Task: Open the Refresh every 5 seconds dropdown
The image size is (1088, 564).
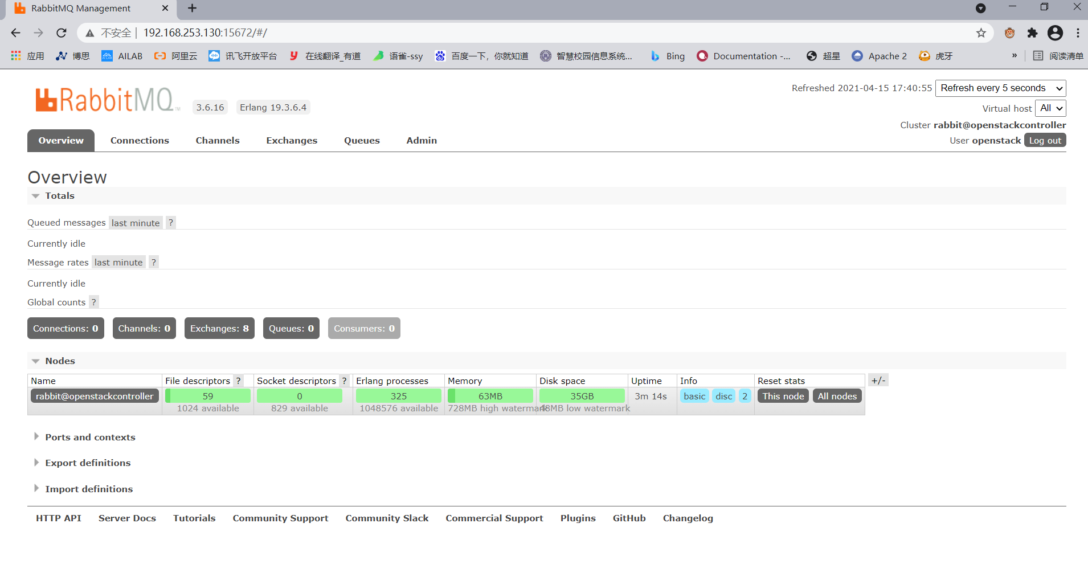Action: click(1000, 88)
